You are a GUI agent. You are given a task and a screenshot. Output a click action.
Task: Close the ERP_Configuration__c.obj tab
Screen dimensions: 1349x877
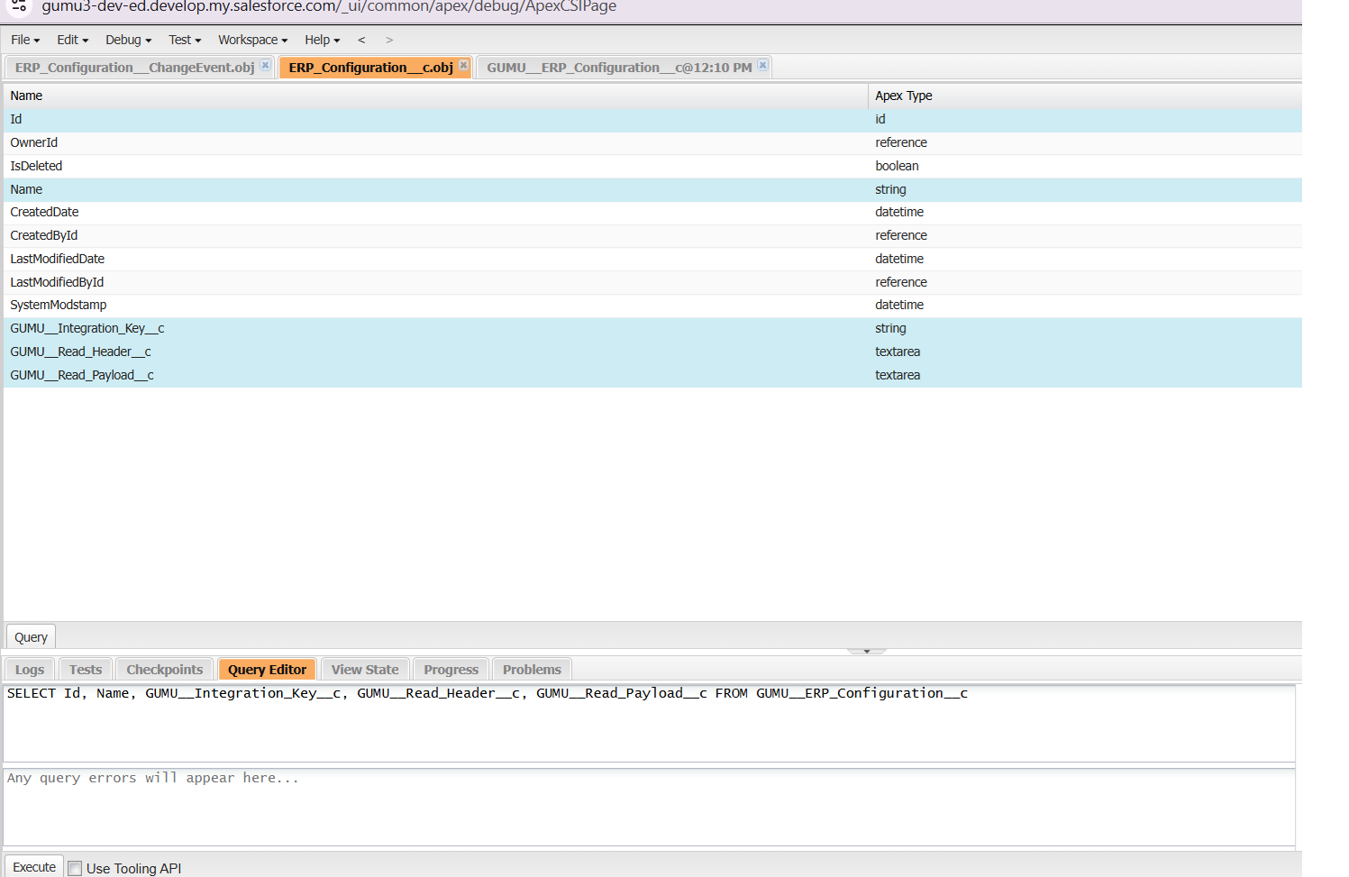tap(463, 66)
